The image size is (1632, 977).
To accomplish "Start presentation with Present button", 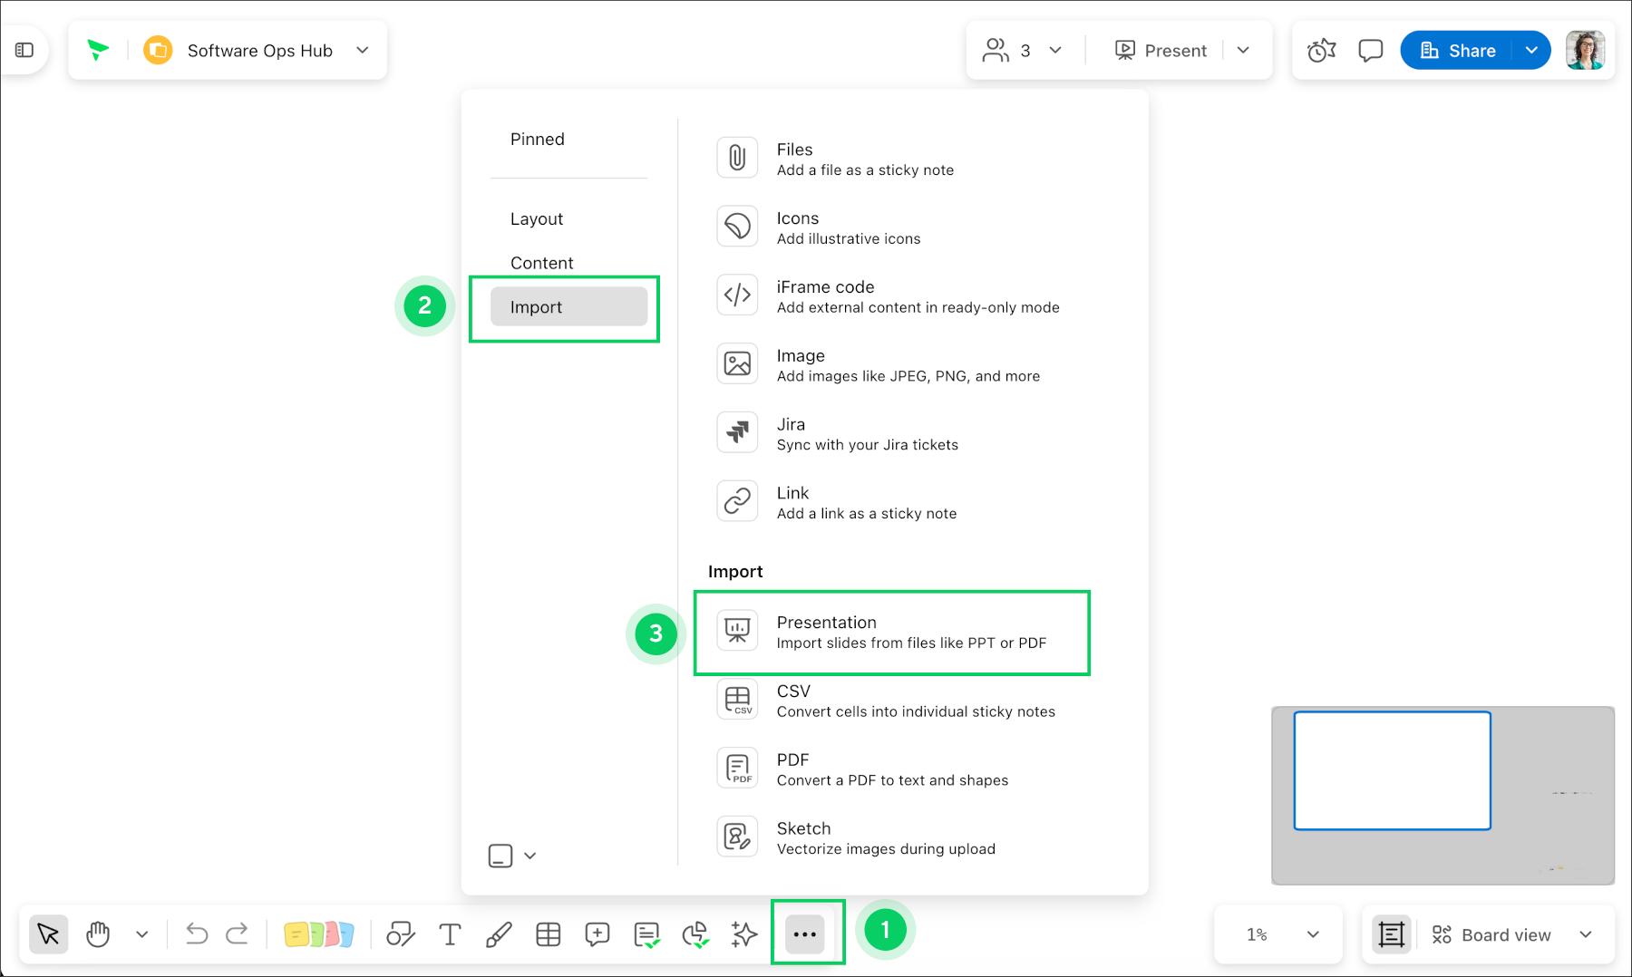I will point(1161,50).
